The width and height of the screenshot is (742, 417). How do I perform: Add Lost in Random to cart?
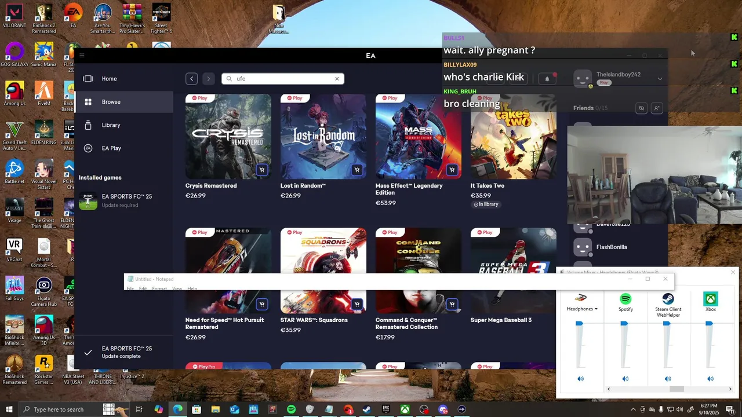click(357, 170)
